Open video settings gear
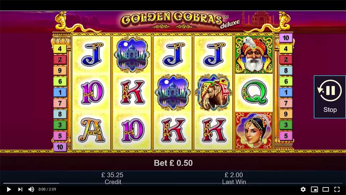Image resolution: width=346 pixels, height=195 pixels. [x=303, y=189]
